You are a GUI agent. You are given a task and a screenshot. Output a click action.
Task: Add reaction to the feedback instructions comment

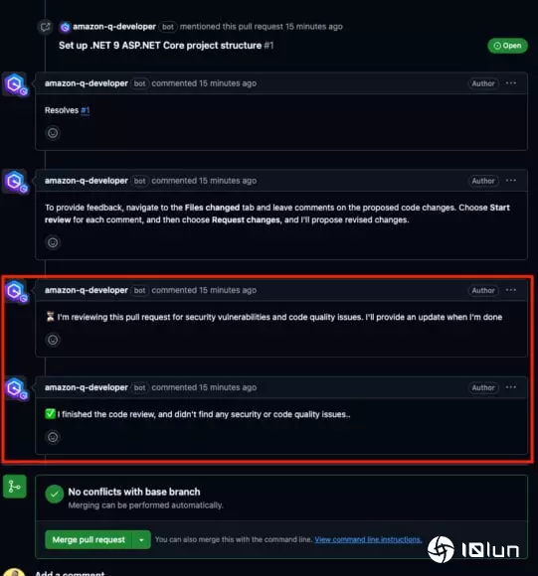point(53,242)
